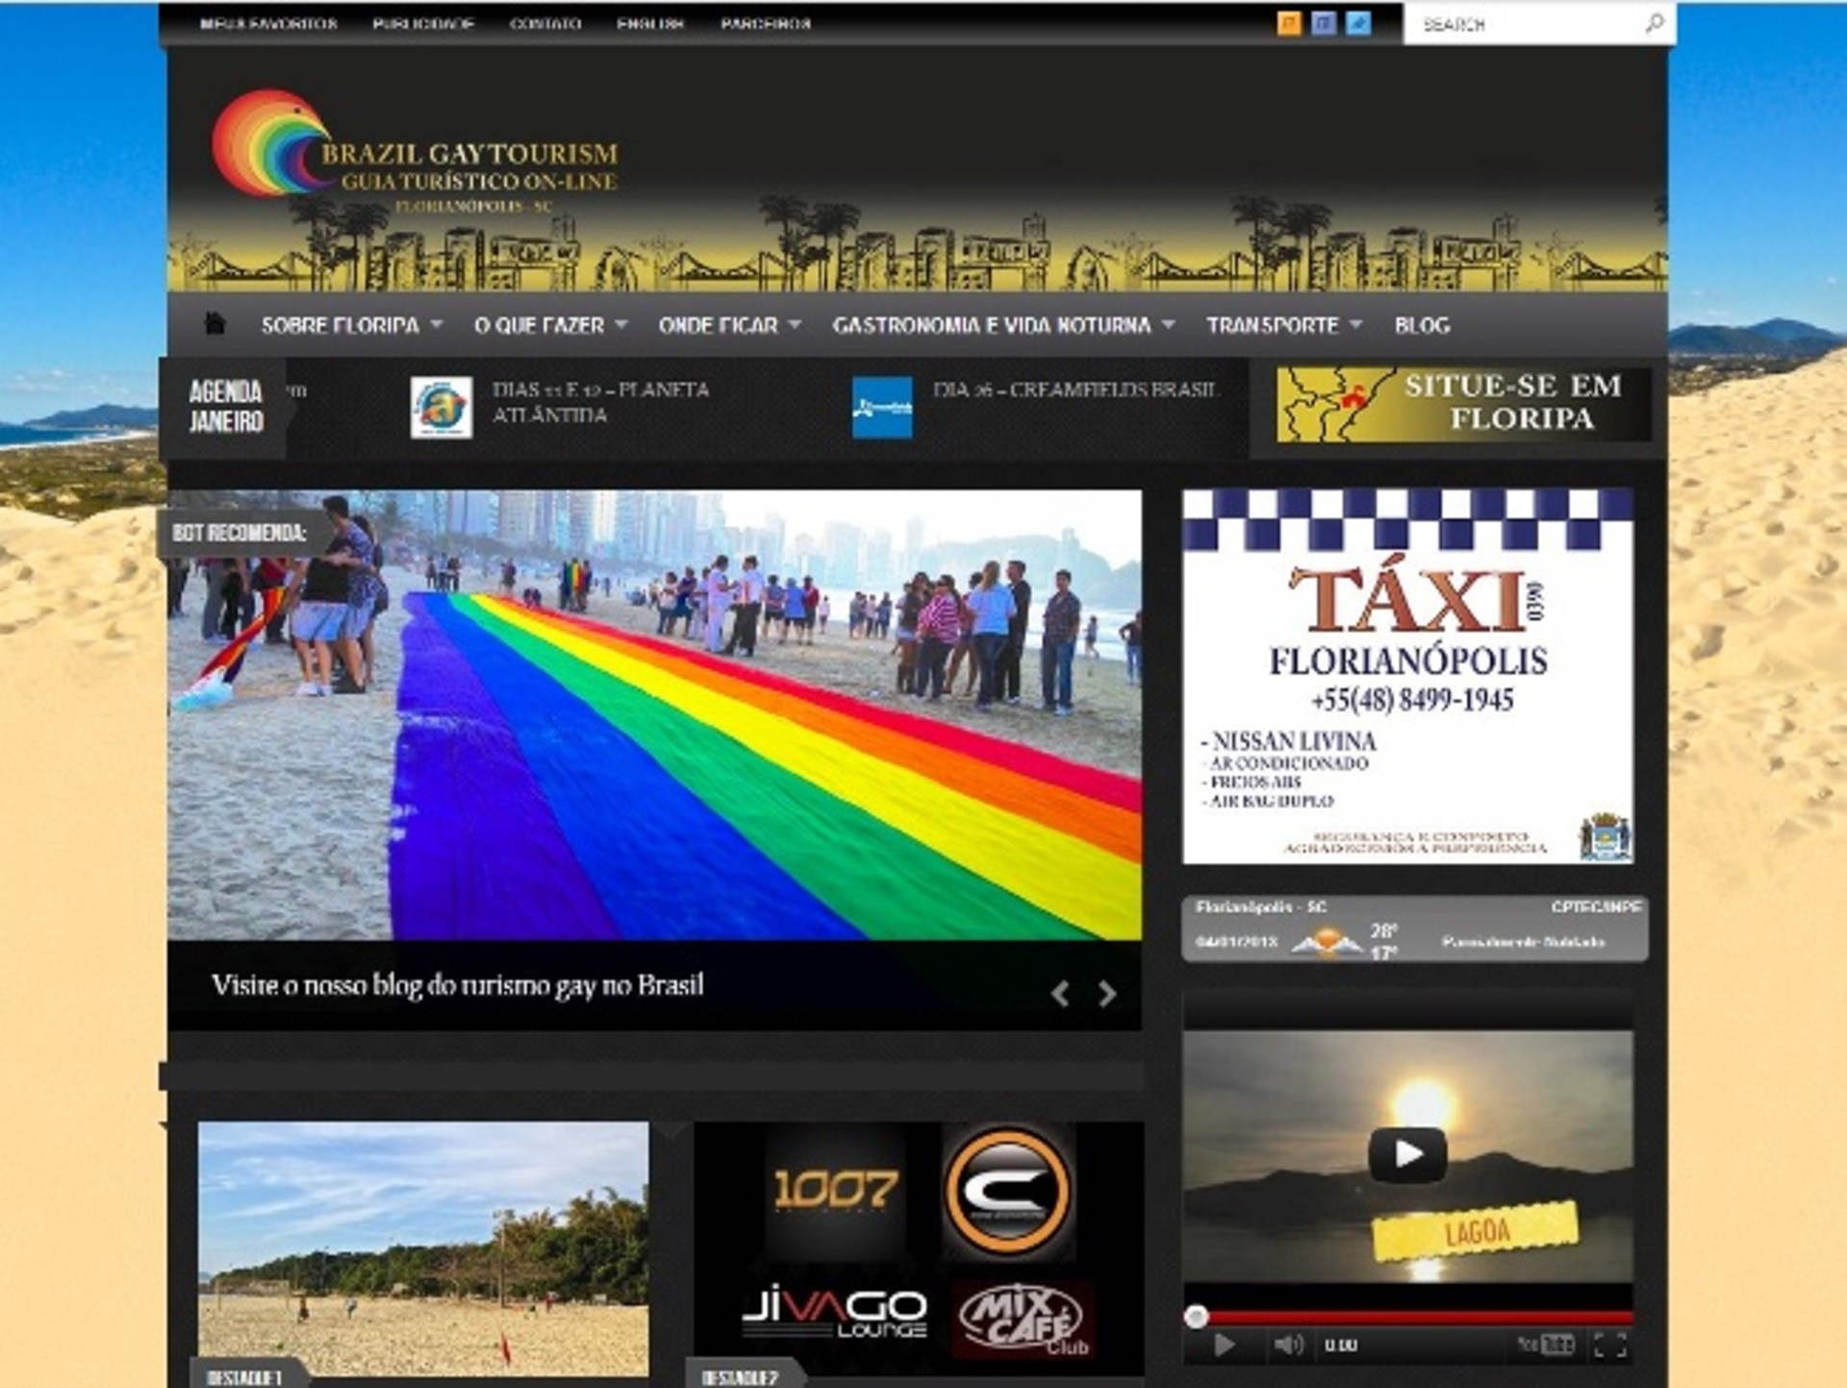Open Contato in the top menu
The width and height of the screenshot is (1847, 1388).
[x=545, y=23]
